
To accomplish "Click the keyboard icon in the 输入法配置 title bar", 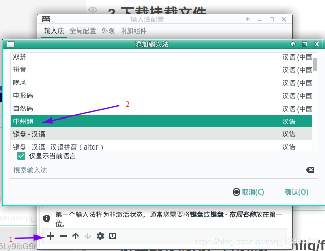I will pos(46,19).
